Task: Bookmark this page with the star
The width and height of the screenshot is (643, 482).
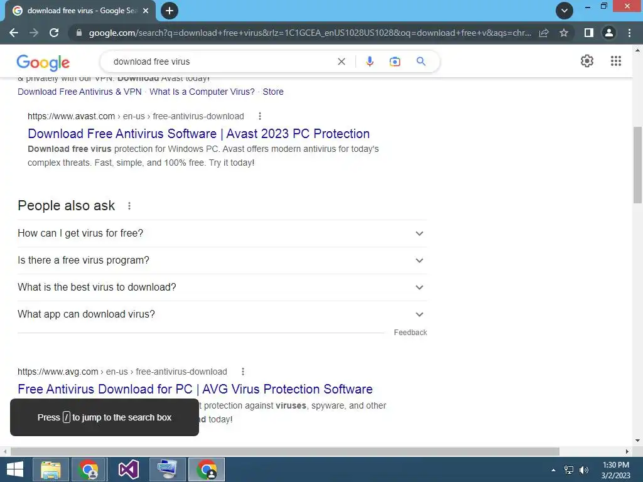Action: coord(564,33)
